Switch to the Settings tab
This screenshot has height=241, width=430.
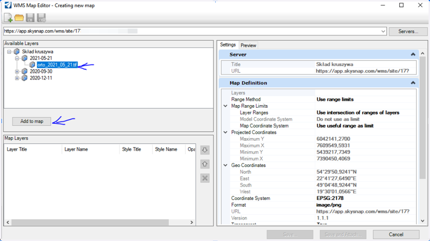(x=228, y=45)
